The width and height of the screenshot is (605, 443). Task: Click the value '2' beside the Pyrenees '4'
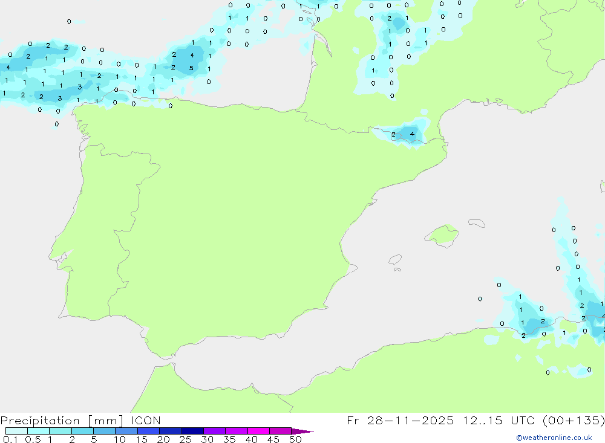393,135
